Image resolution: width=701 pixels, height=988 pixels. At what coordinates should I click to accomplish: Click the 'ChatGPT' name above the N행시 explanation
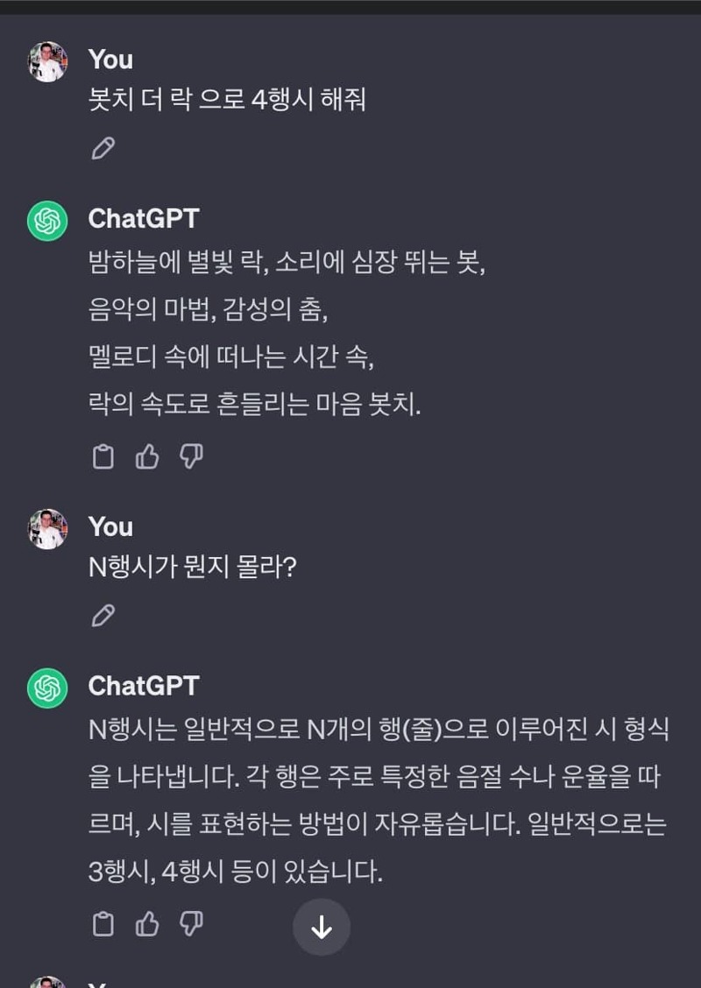click(144, 685)
